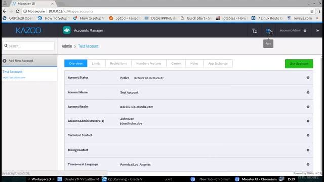Screen dimensions: 324x182
Task: Edit Billing Contact via gear icon
Action: click(308, 150)
